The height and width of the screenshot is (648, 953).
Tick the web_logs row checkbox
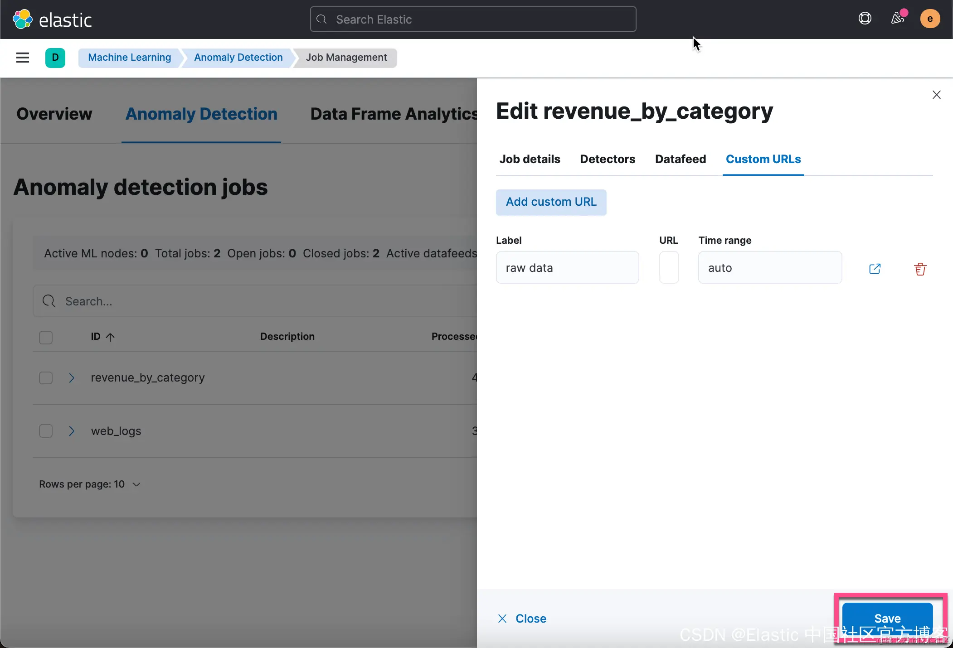point(46,430)
